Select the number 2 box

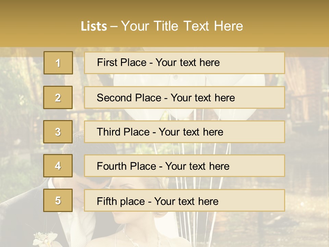click(58, 97)
